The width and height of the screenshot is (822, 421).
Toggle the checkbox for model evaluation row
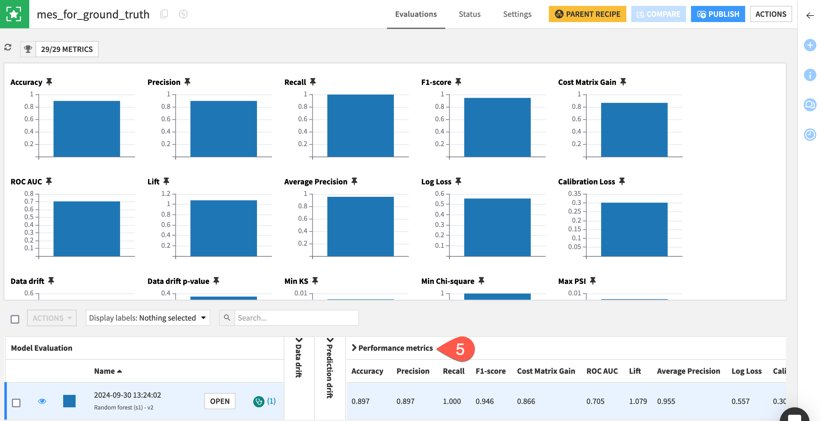[x=17, y=400]
